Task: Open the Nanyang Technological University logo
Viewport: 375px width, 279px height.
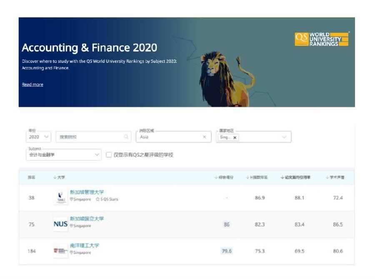Action: click(60, 251)
